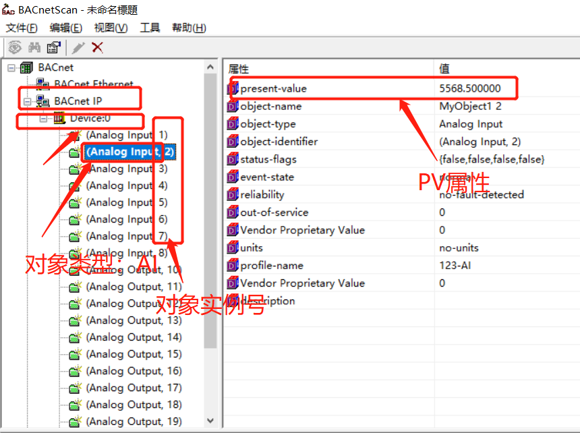This screenshot has height=433, width=580.
Task: Click the present-value property icon
Action: (x=233, y=88)
